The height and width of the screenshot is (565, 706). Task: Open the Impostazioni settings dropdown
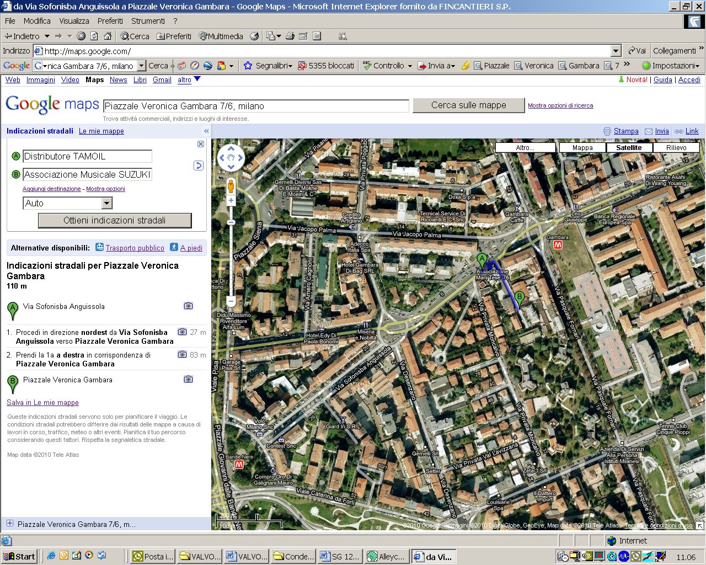point(672,66)
